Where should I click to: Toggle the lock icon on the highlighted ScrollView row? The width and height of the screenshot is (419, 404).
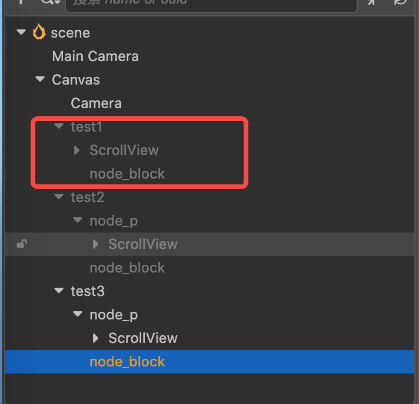(21, 244)
